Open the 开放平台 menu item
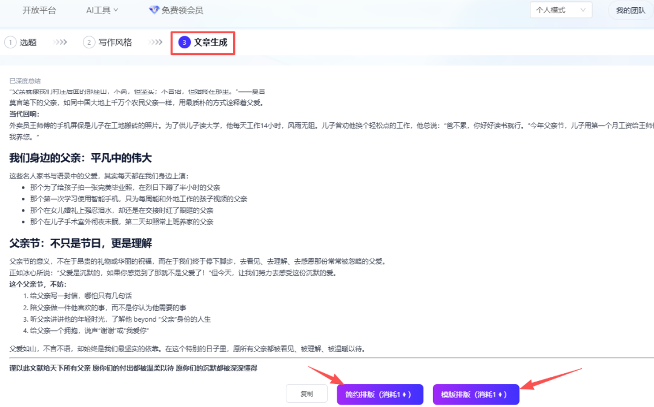Screen dimensions: 654x407 (39, 10)
